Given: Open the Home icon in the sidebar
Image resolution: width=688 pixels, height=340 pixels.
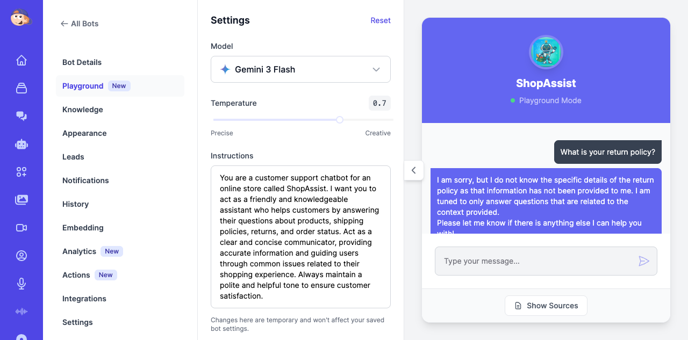Looking at the screenshot, I should (x=21, y=60).
